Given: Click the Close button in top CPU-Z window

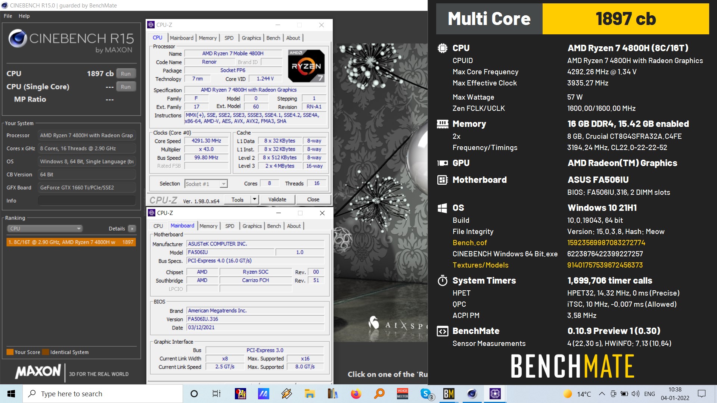Looking at the screenshot, I should pos(313,200).
